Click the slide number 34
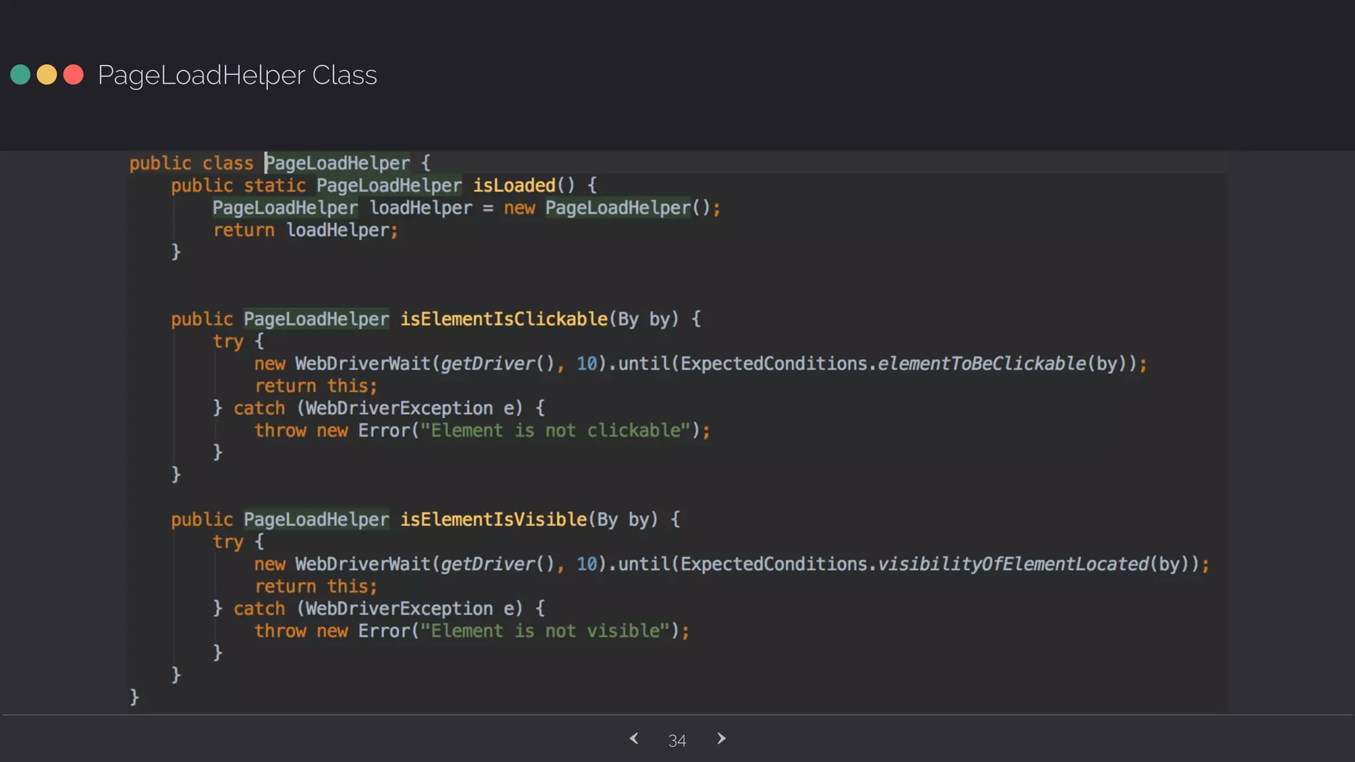This screenshot has width=1355, height=762. [x=677, y=741]
